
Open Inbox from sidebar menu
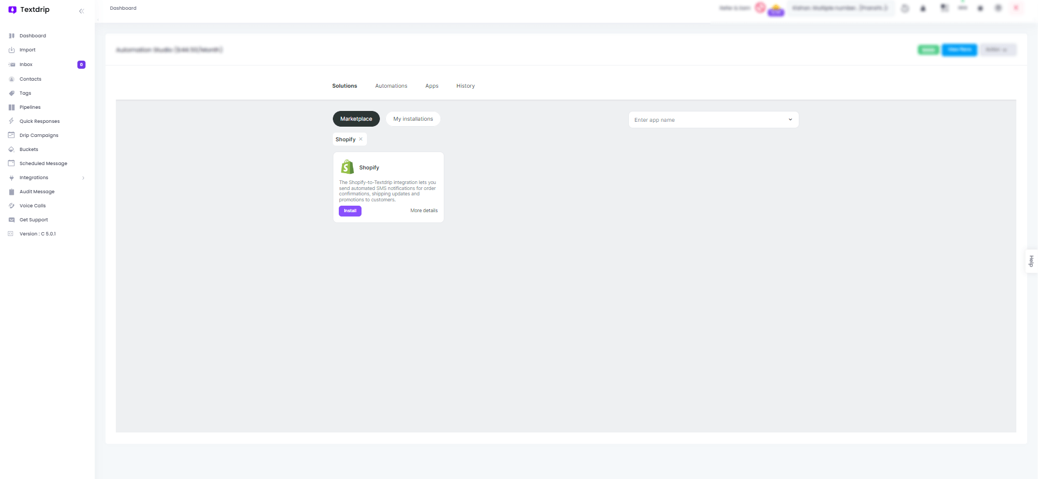(x=26, y=64)
